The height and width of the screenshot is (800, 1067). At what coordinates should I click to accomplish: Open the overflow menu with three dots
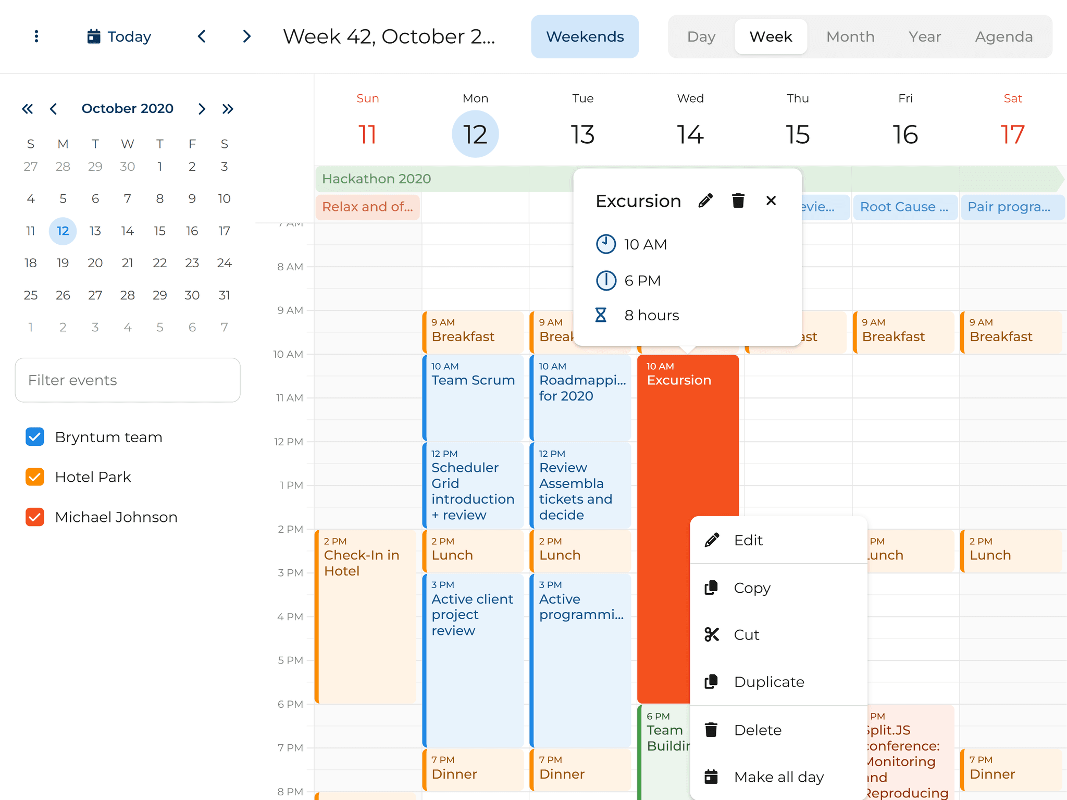[x=35, y=36]
